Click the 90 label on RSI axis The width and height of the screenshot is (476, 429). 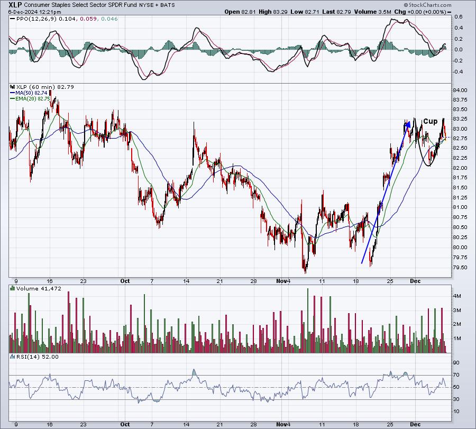[456, 363]
